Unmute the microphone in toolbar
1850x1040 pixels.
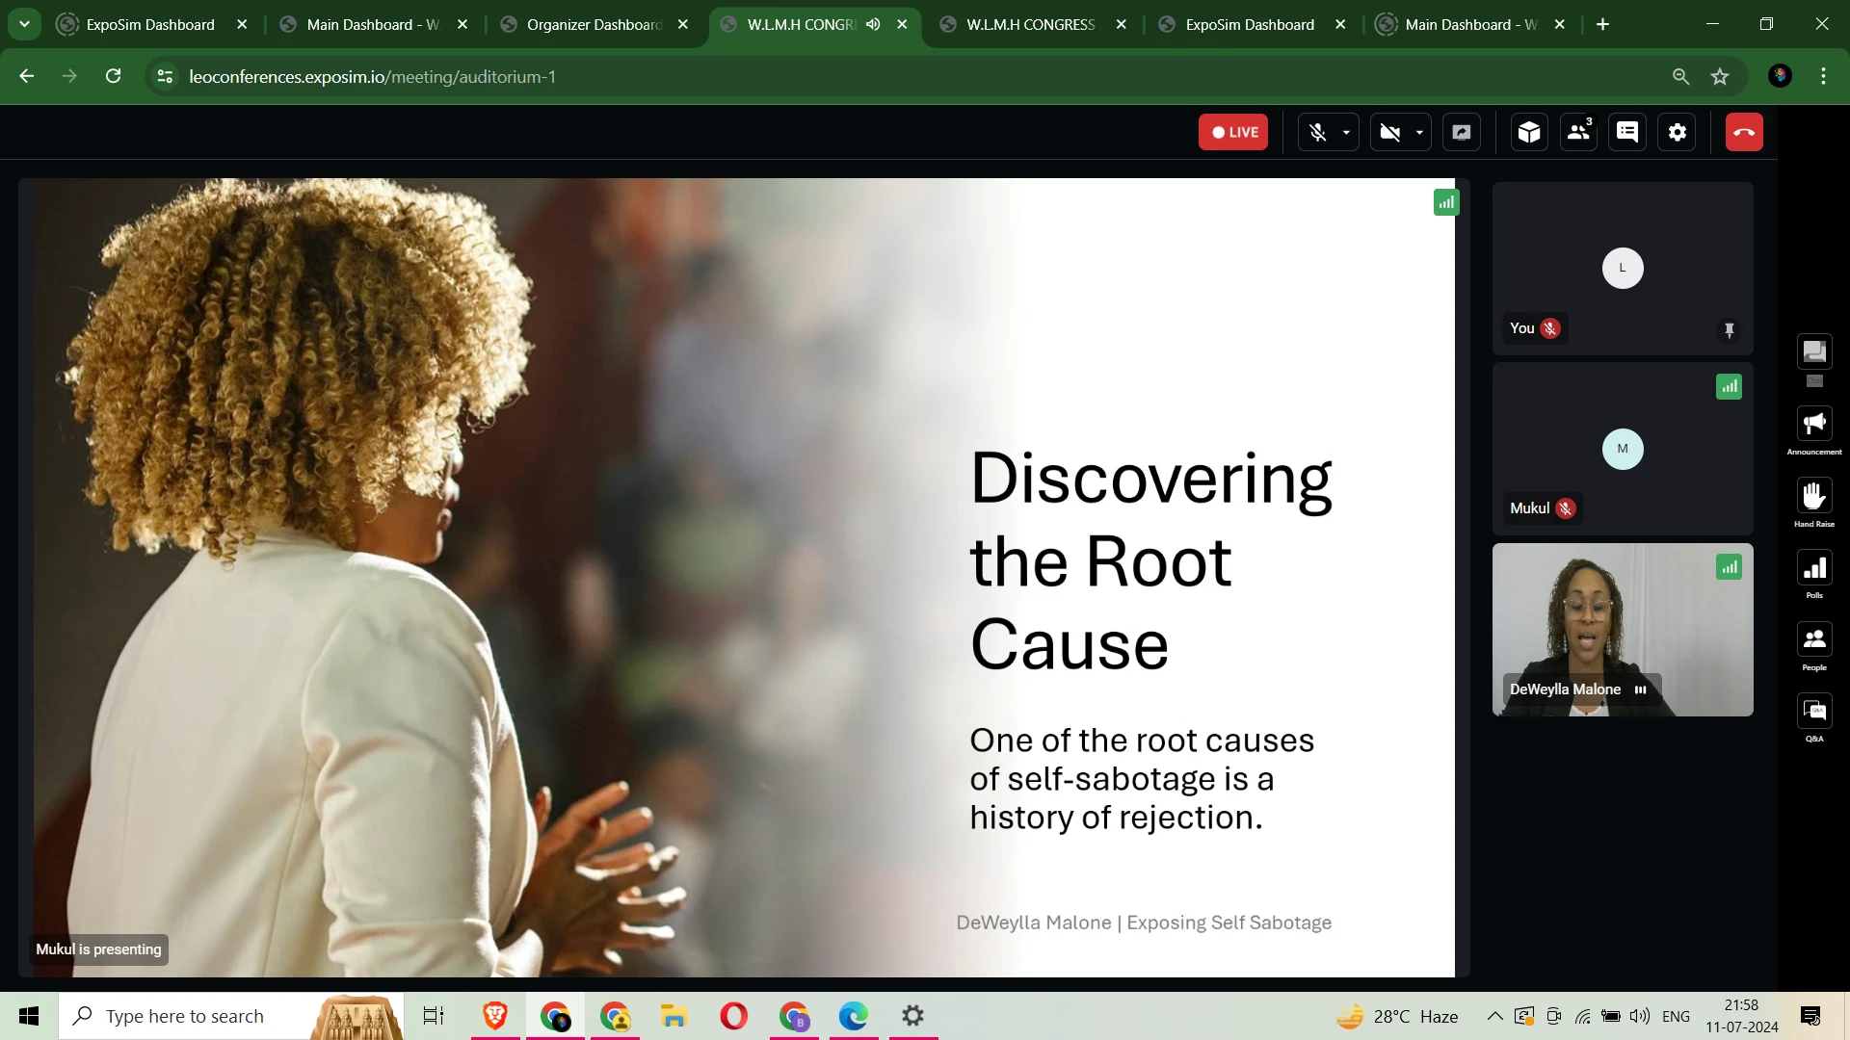(x=1318, y=133)
